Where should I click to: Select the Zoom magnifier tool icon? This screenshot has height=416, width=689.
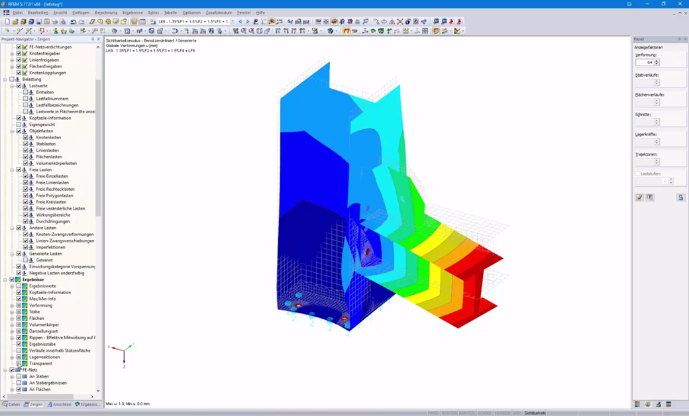tap(99, 21)
